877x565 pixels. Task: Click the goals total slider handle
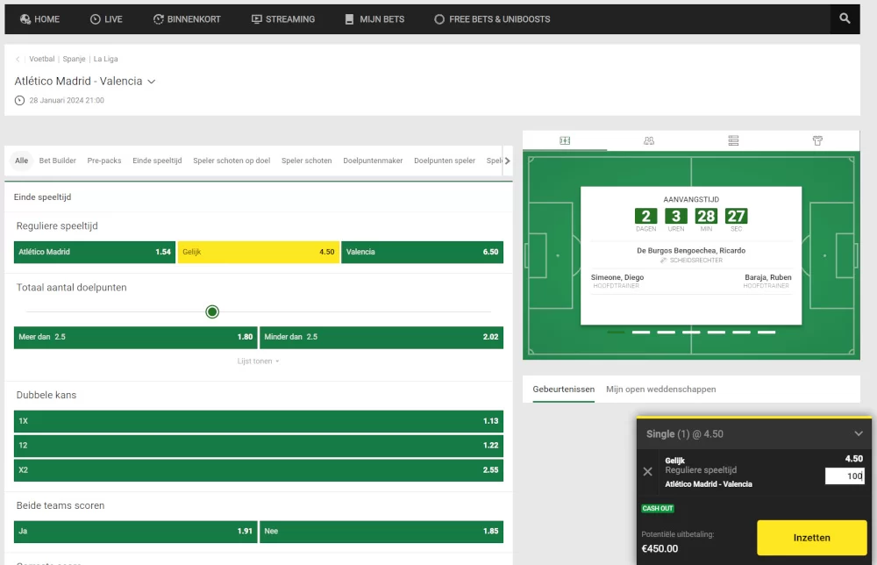point(212,311)
